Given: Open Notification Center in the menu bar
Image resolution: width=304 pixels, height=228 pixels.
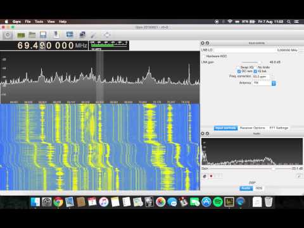Looking at the screenshot, I should [x=296, y=22].
